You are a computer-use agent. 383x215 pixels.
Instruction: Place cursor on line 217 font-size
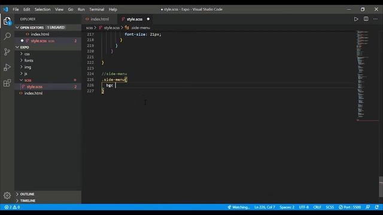click(143, 35)
